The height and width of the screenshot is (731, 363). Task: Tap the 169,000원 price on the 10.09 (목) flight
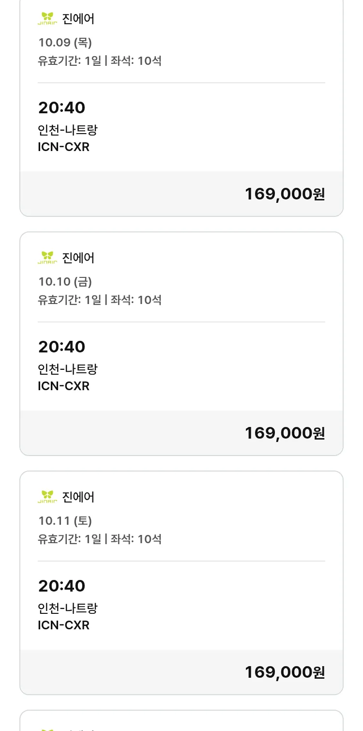(285, 194)
